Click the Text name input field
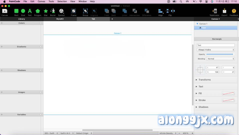The height and width of the screenshot is (135, 239). click(216, 45)
